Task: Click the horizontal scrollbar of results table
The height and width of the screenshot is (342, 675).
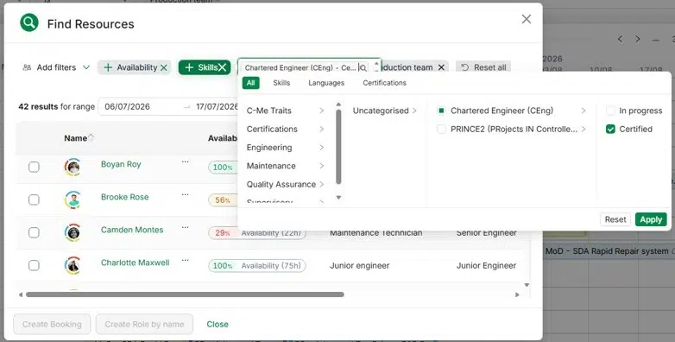Action: pyautogui.click(x=185, y=294)
